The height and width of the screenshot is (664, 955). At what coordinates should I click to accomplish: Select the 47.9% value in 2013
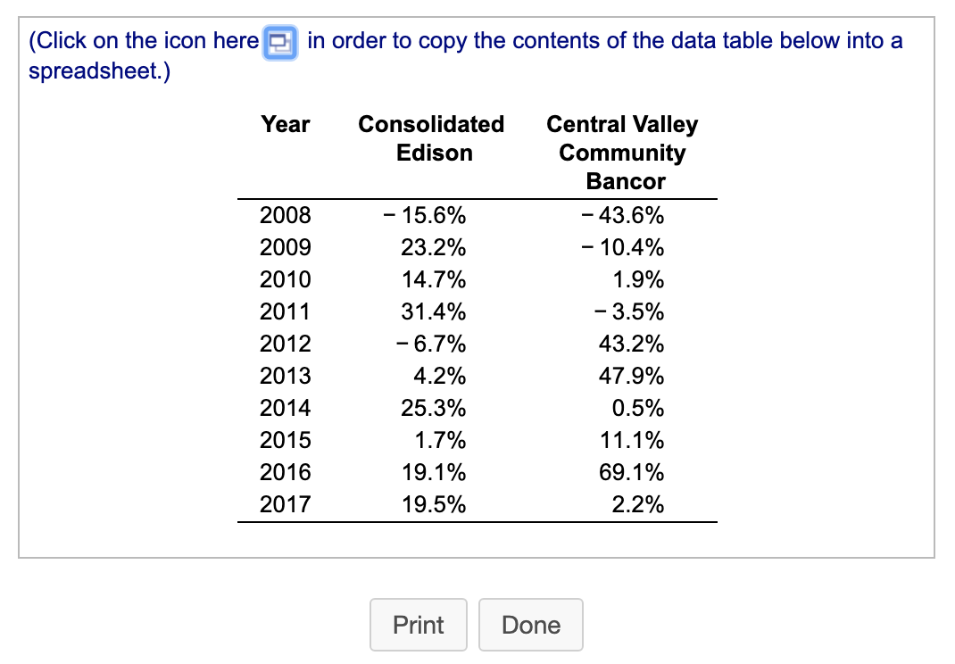click(x=633, y=376)
